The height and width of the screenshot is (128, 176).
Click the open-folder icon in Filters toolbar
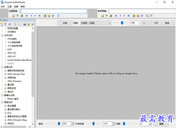[x=28, y=24]
